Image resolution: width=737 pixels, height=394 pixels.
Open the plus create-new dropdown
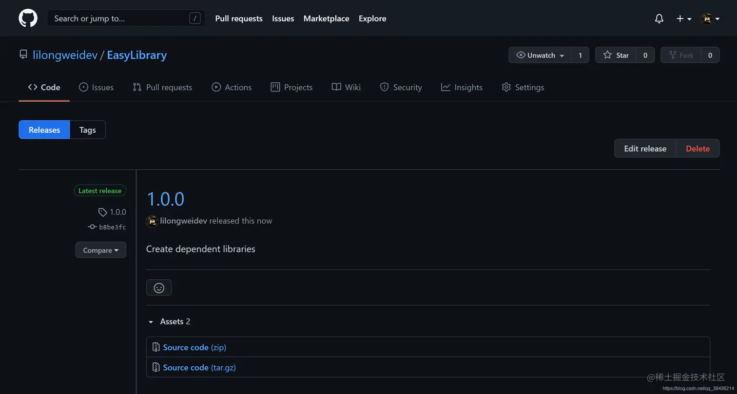[x=684, y=18]
